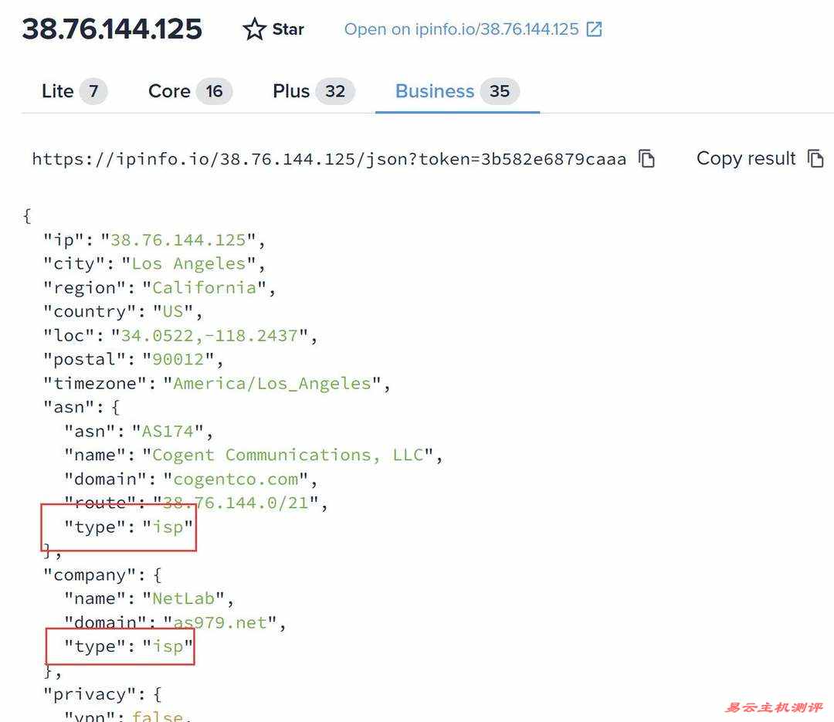Switch to the Lite tab
This screenshot has height=722, width=834.
click(58, 91)
